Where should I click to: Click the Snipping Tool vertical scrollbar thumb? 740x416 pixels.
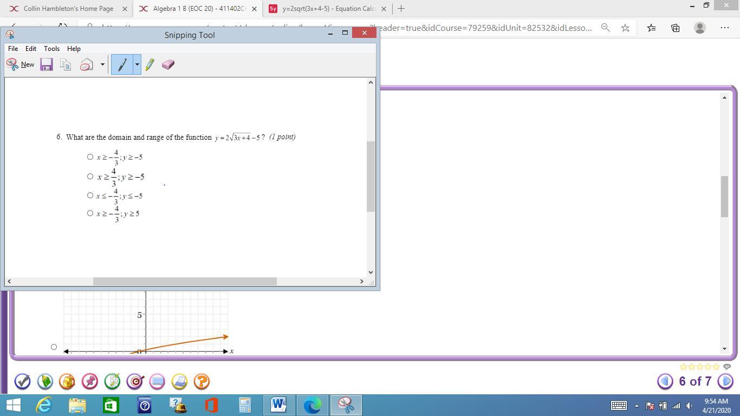[x=371, y=177]
